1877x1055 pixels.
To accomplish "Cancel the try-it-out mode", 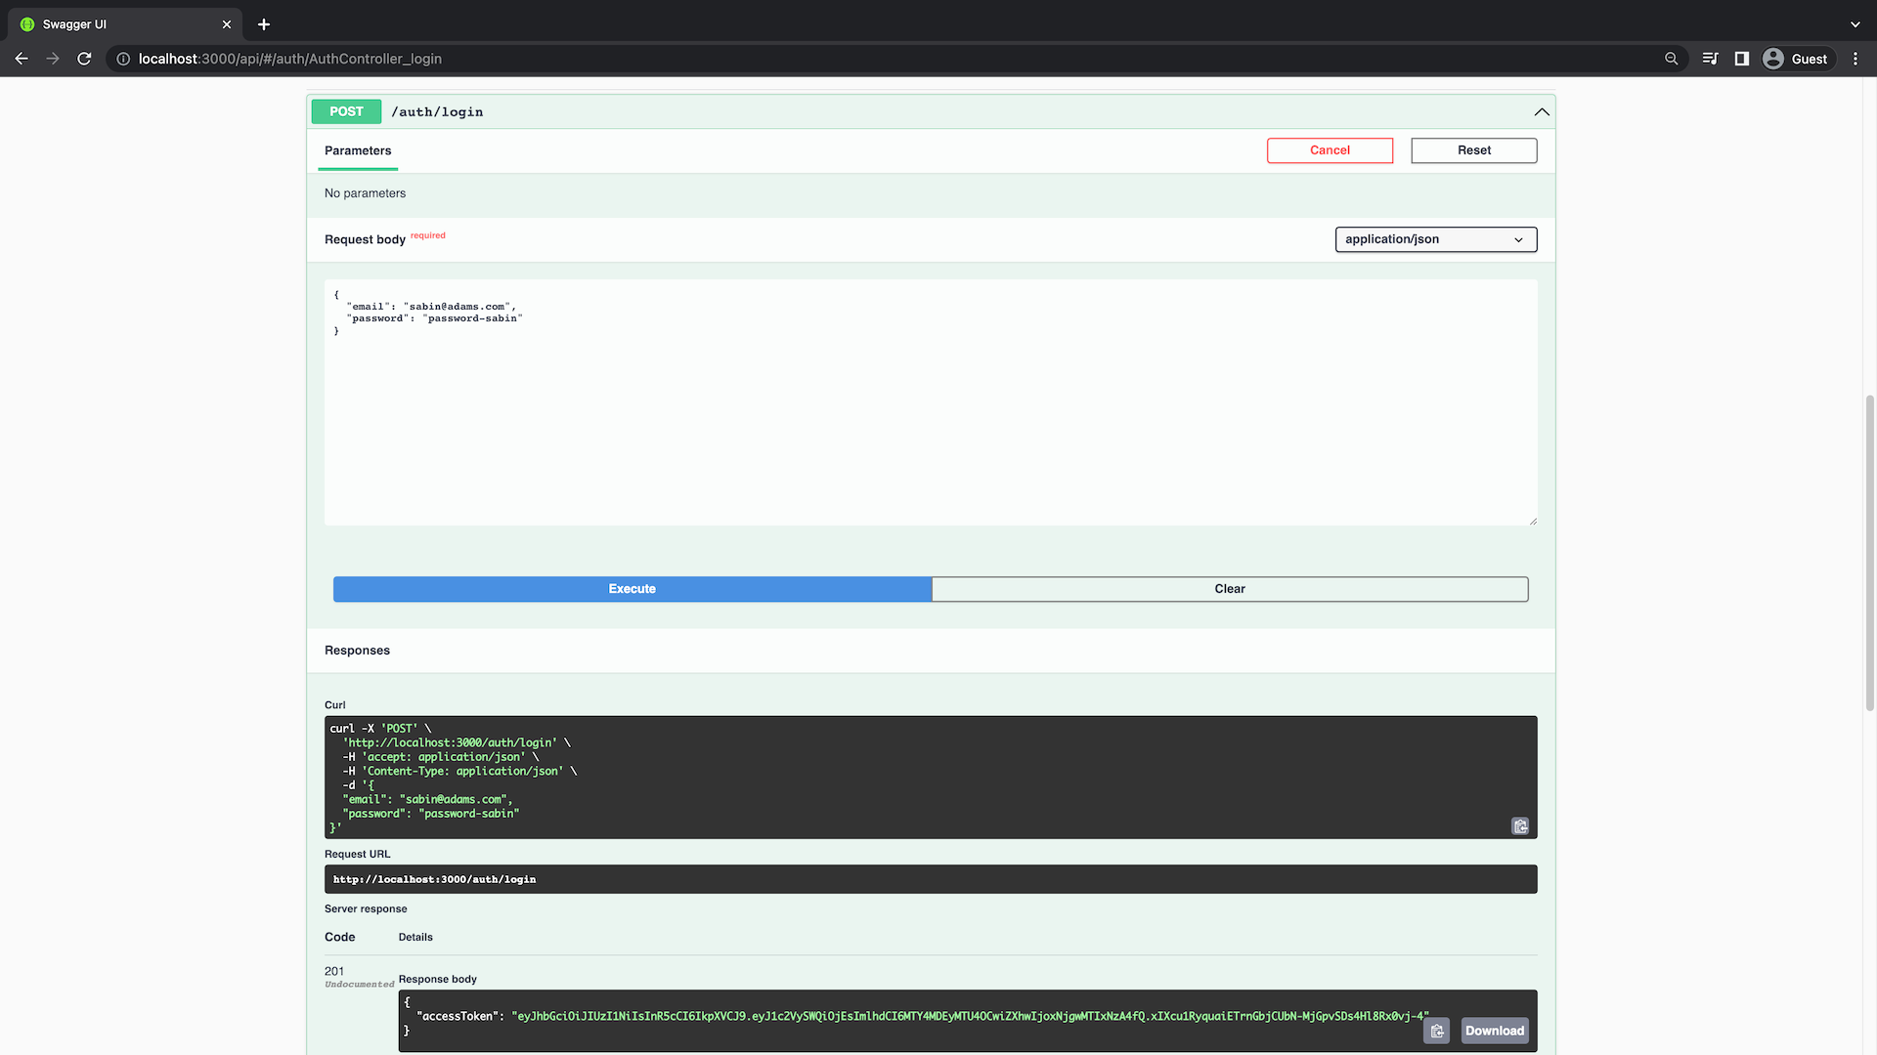I will 1330,150.
